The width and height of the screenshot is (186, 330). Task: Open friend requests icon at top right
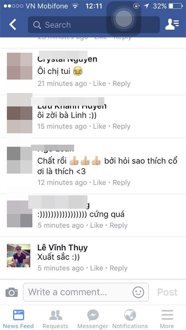coord(172,24)
